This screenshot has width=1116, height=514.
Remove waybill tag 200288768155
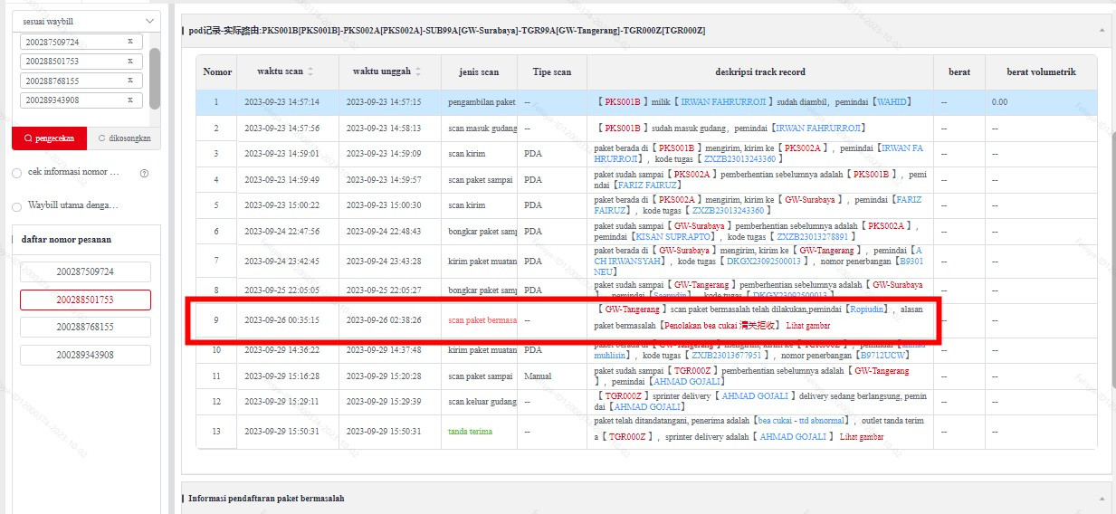(x=129, y=81)
